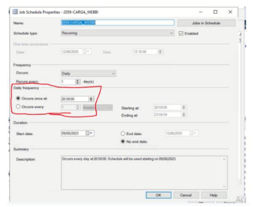Toggle the Enabled checkbox
Image resolution: width=259 pixels, height=207 pixels.
coord(181,34)
